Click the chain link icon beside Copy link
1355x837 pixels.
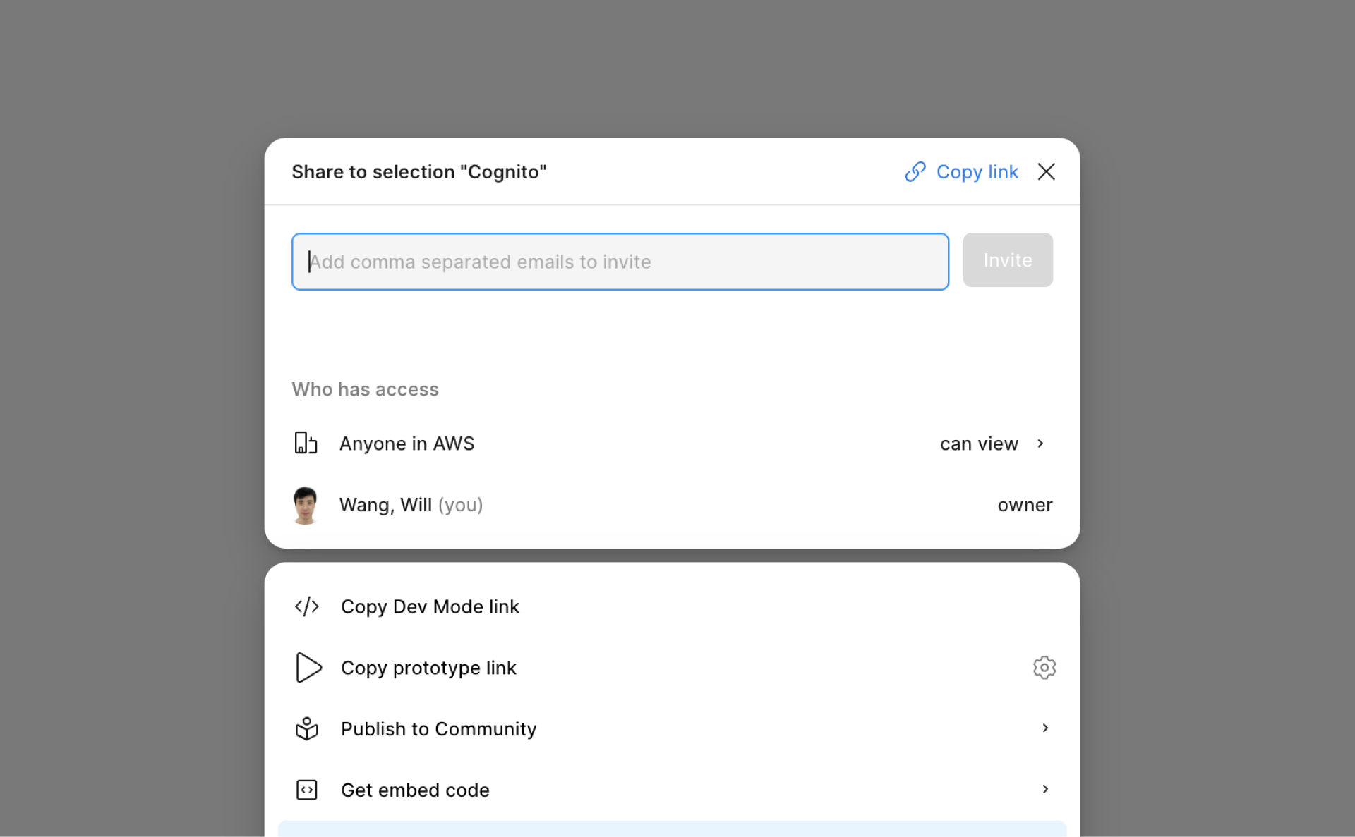click(915, 172)
